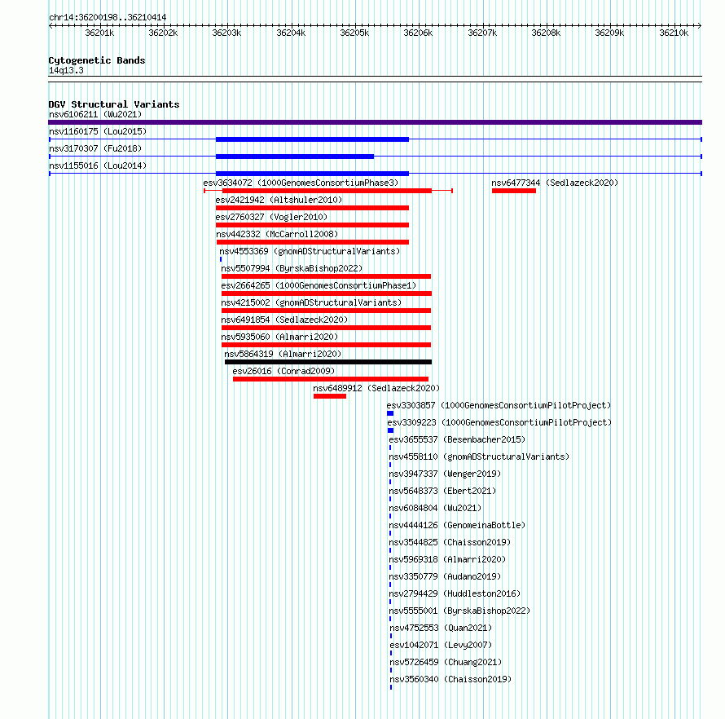This screenshot has width=725, height=719.
Task: Open nsv4752553 (Quan2021) label
Action: (x=441, y=628)
